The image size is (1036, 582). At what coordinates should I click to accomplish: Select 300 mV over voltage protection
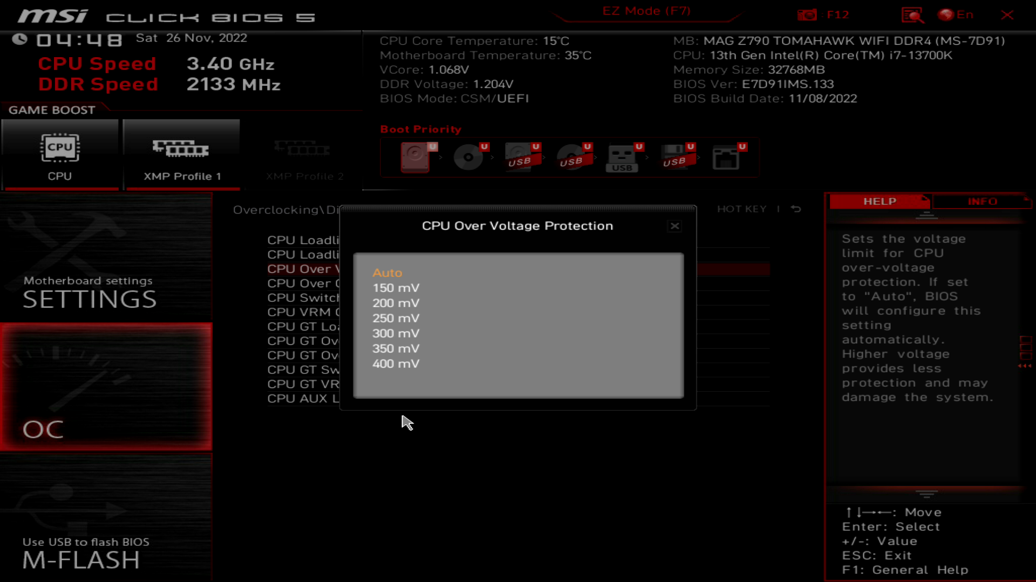pyautogui.click(x=397, y=332)
